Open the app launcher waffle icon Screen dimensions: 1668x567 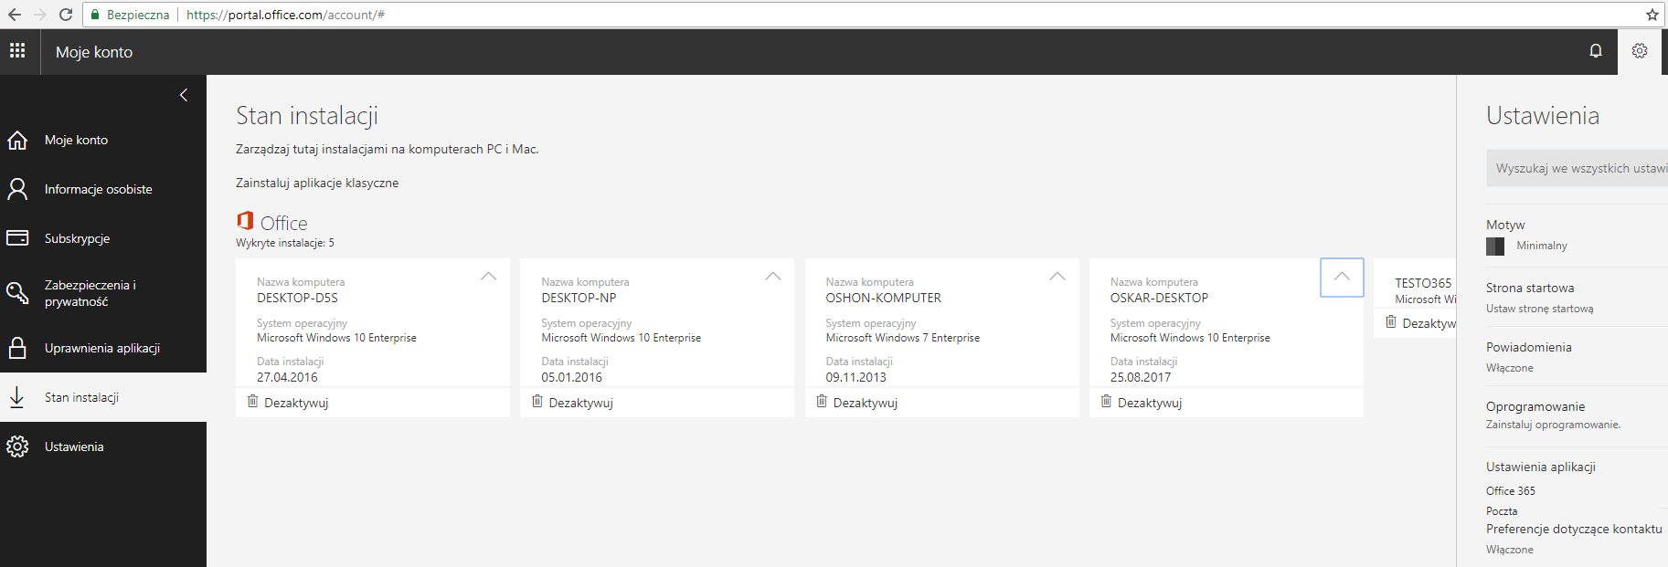pos(17,51)
